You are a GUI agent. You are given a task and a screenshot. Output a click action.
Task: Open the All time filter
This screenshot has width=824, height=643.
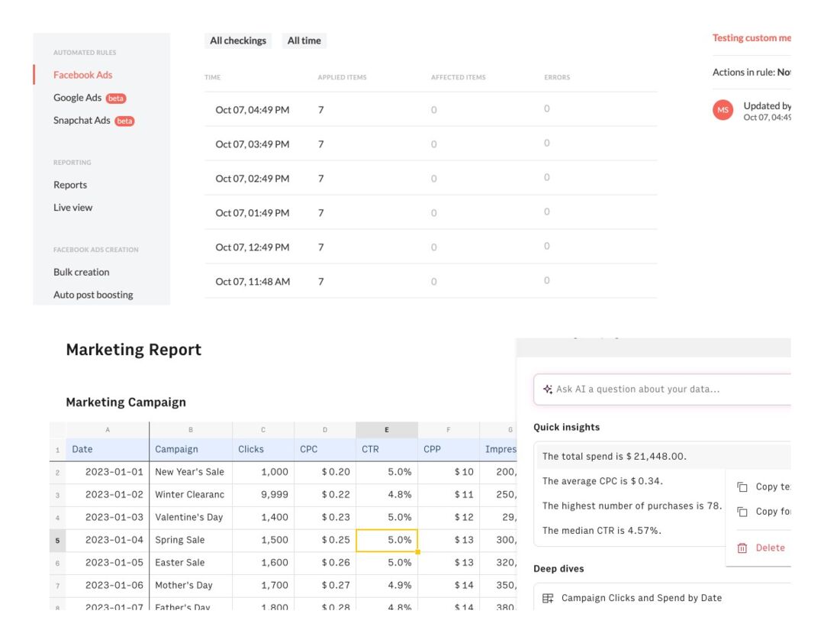pyautogui.click(x=304, y=40)
